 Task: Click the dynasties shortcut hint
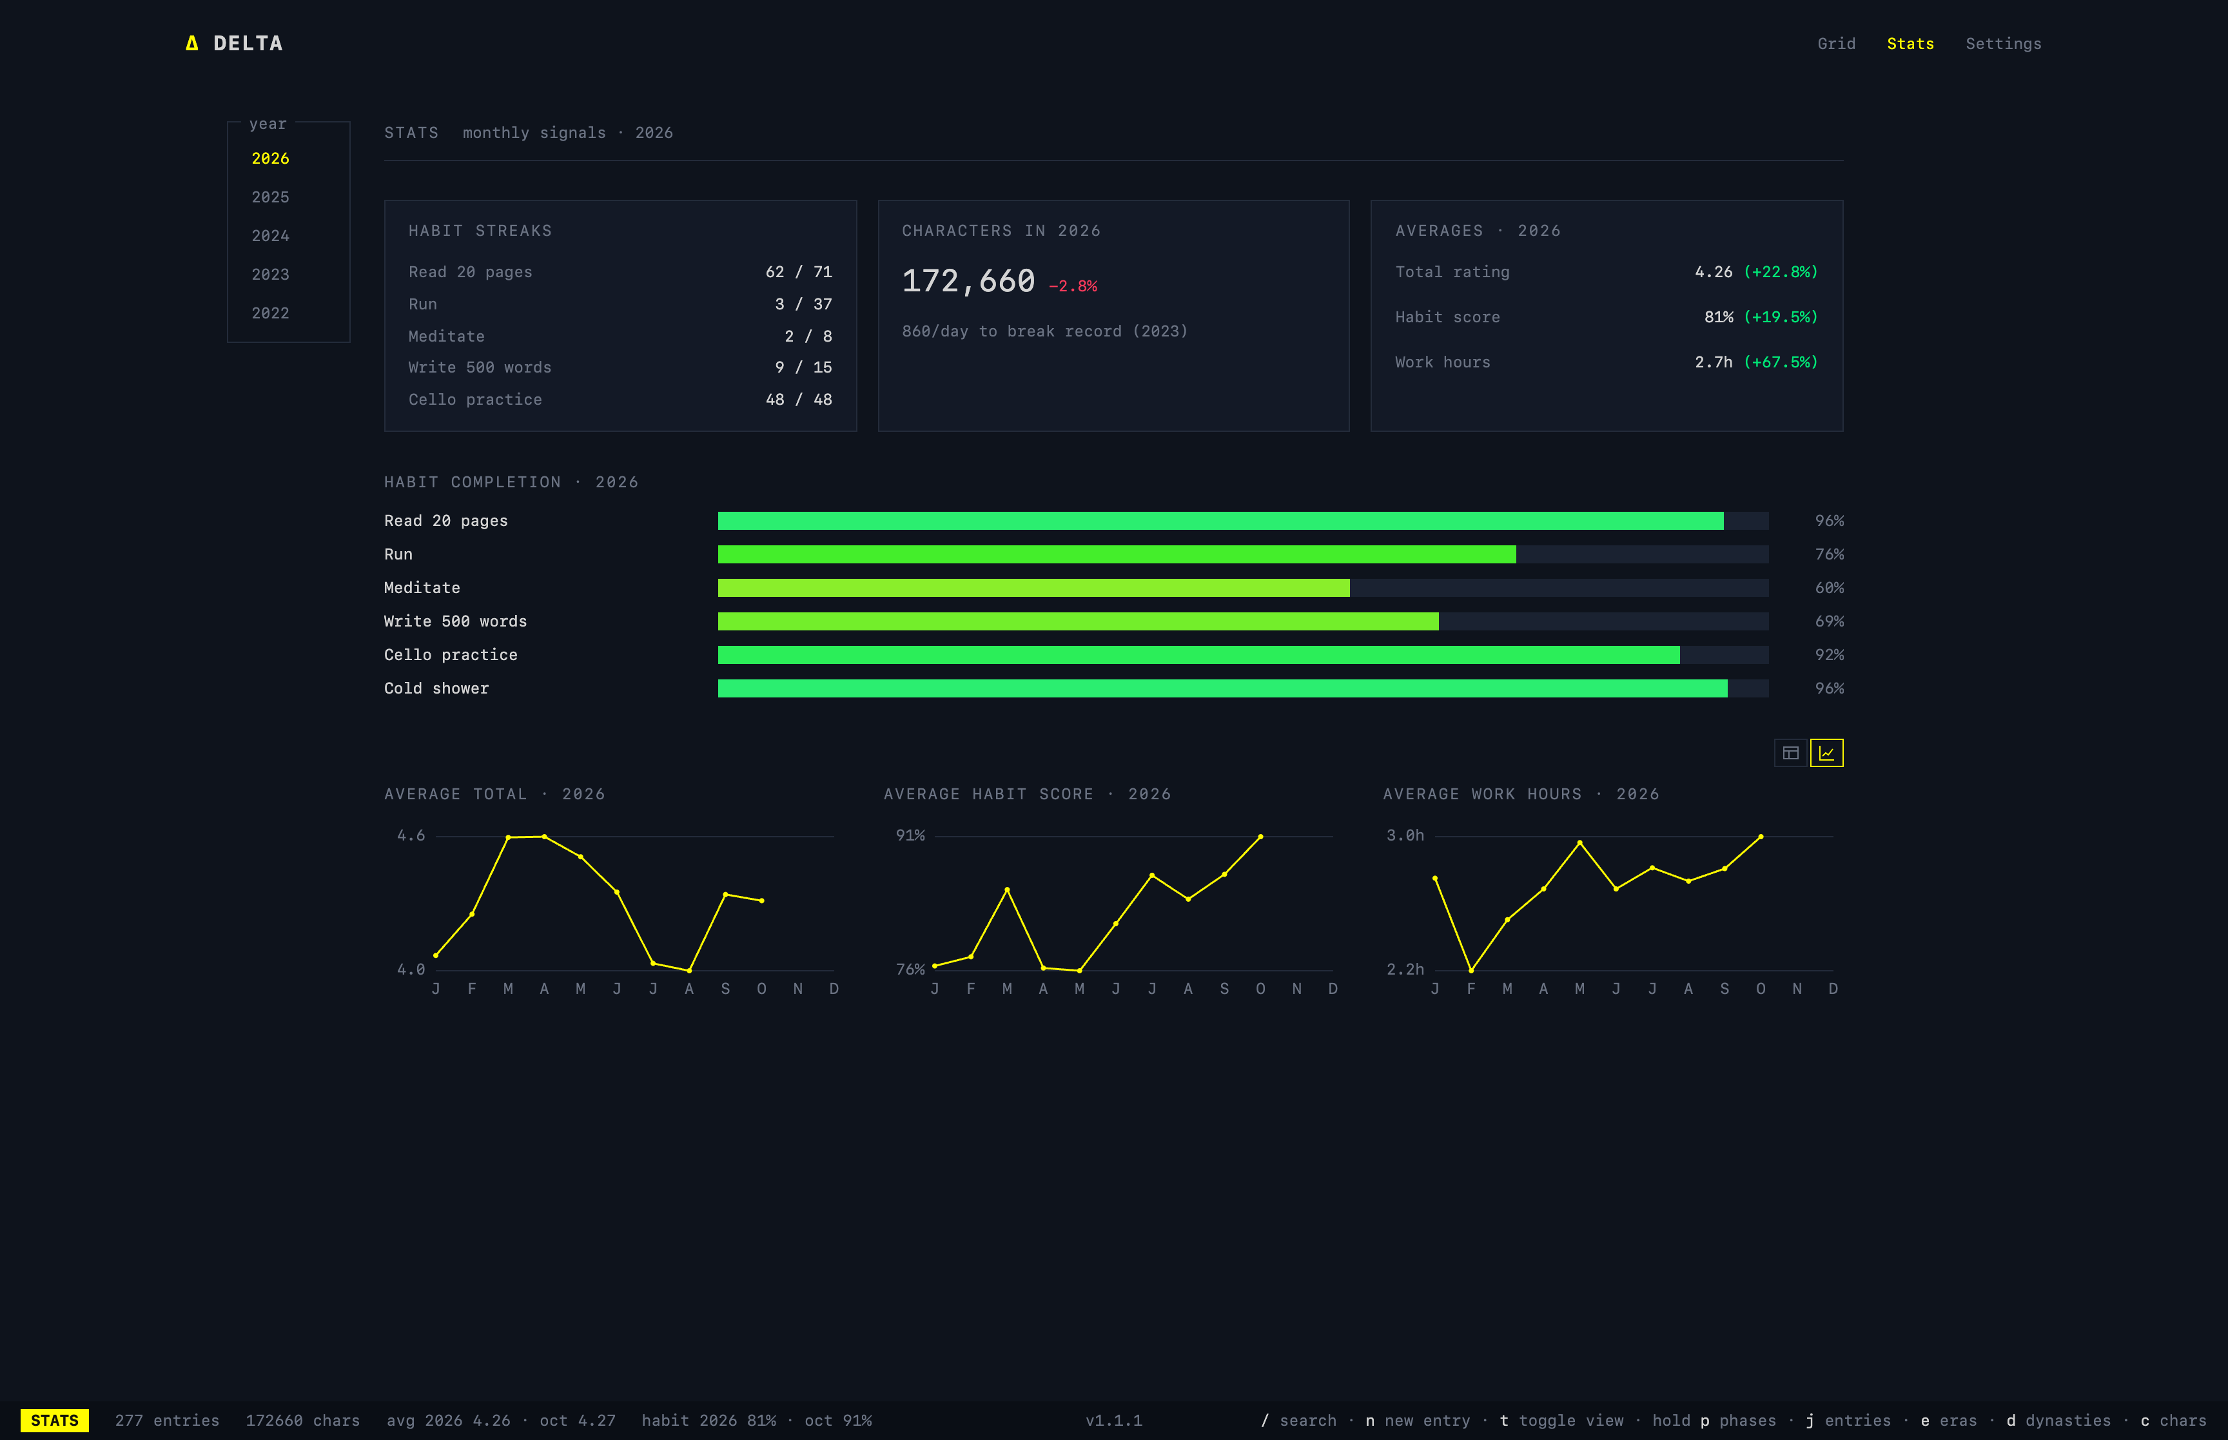click(x=2058, y=1421)
